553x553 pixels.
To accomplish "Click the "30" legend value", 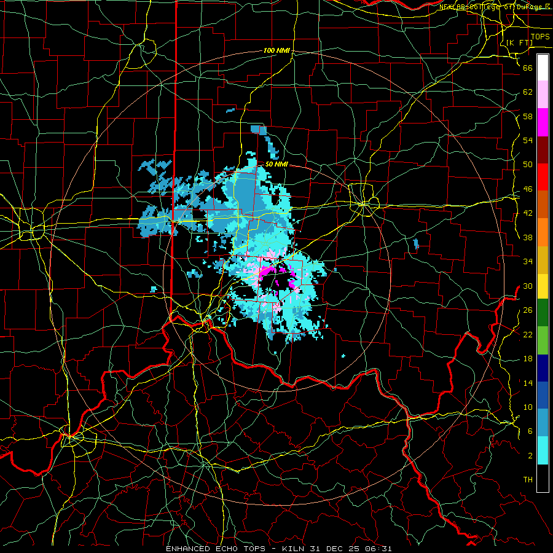I will pos(528,286).
